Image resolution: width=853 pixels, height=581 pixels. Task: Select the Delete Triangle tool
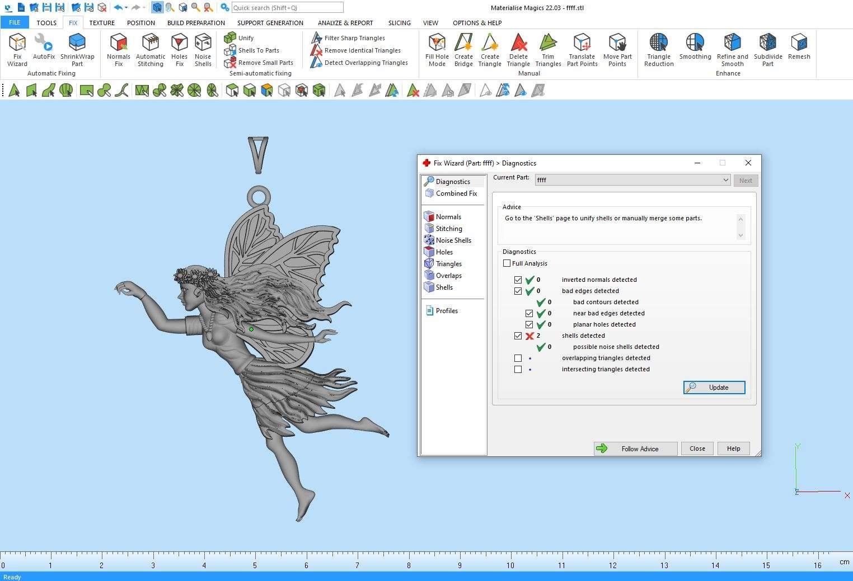click(518, 49)
